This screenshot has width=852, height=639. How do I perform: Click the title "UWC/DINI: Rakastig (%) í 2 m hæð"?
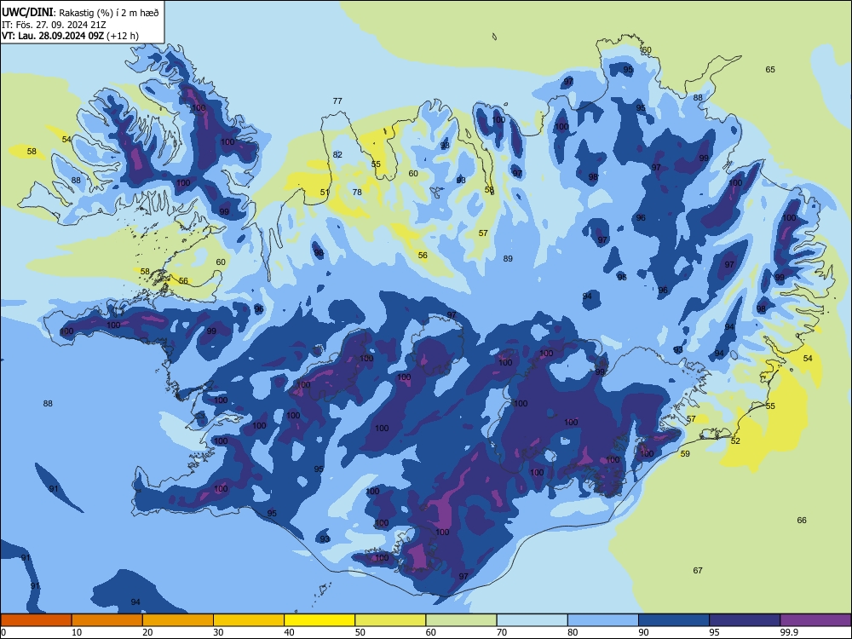(80, 12)
